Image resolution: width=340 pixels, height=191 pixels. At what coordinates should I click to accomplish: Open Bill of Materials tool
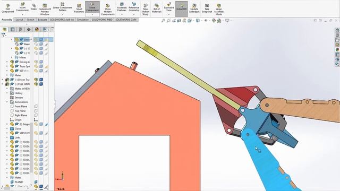coord(157,8)
